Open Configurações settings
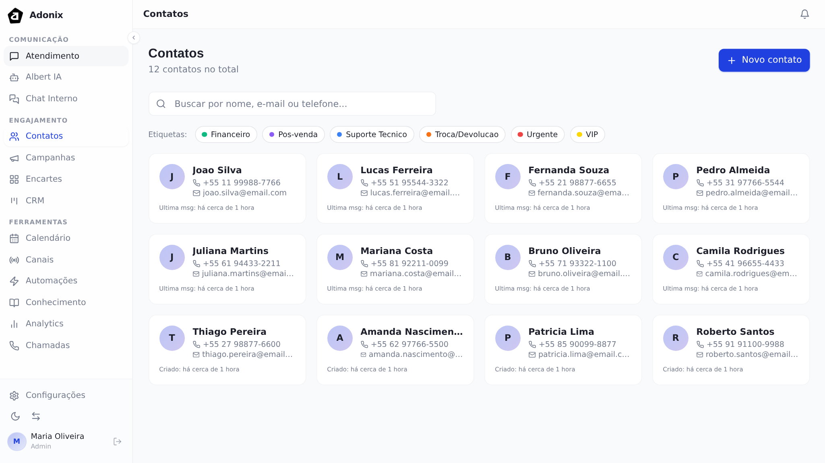This screenshot has width=825, height=463. pyautogui.click(x=55, y=395)
